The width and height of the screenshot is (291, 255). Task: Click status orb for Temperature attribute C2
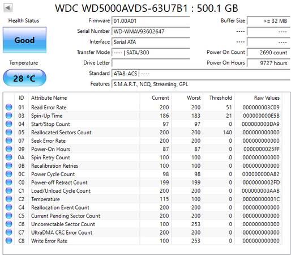tap(8, 199)
